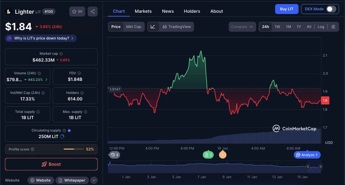Open the Holders tab
345x185 pixels.
192,11
